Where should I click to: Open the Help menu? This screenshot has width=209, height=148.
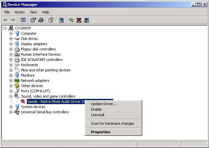click(x=46, y=12)
